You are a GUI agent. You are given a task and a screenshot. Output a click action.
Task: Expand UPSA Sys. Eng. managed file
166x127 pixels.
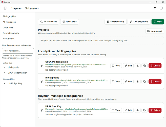tap(4, 83)
